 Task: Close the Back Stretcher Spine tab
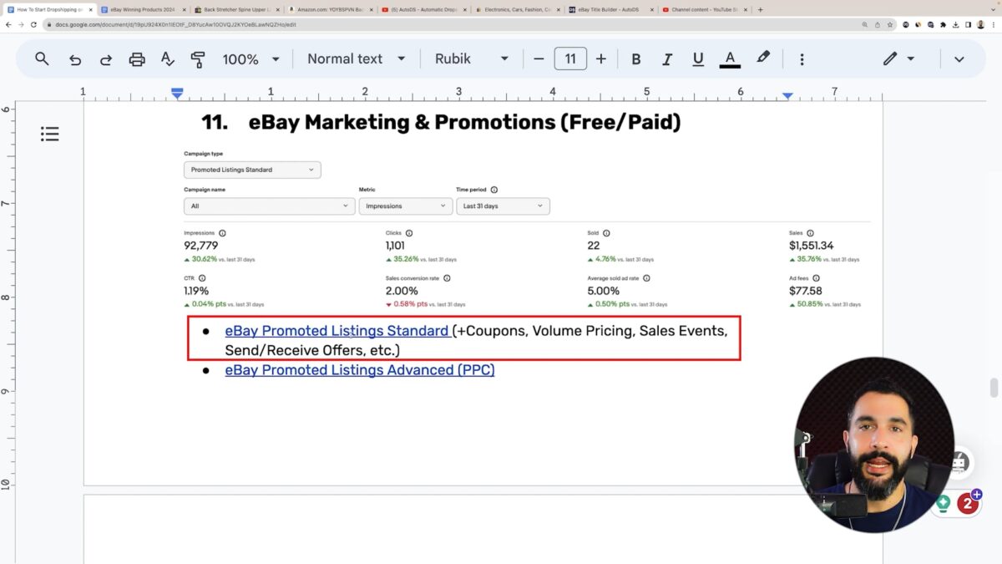(276, 10)
